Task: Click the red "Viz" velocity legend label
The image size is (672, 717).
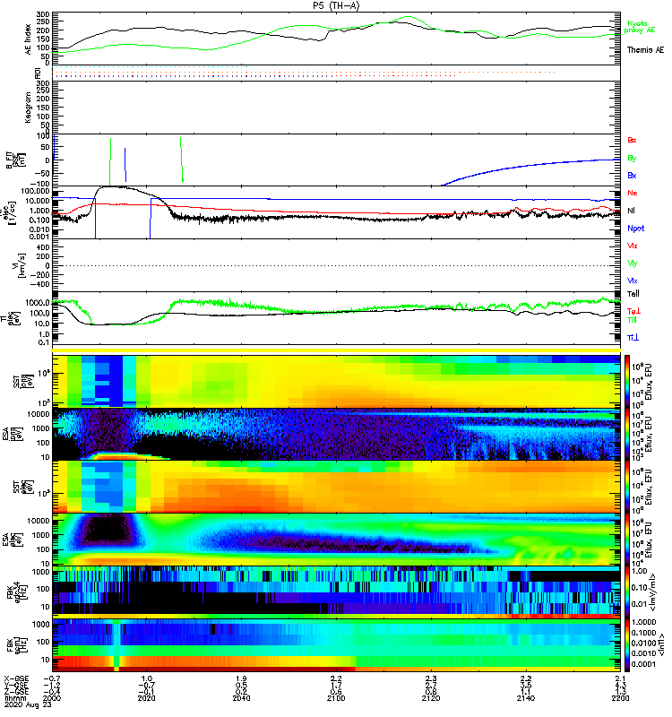Action: pos(632,246)
